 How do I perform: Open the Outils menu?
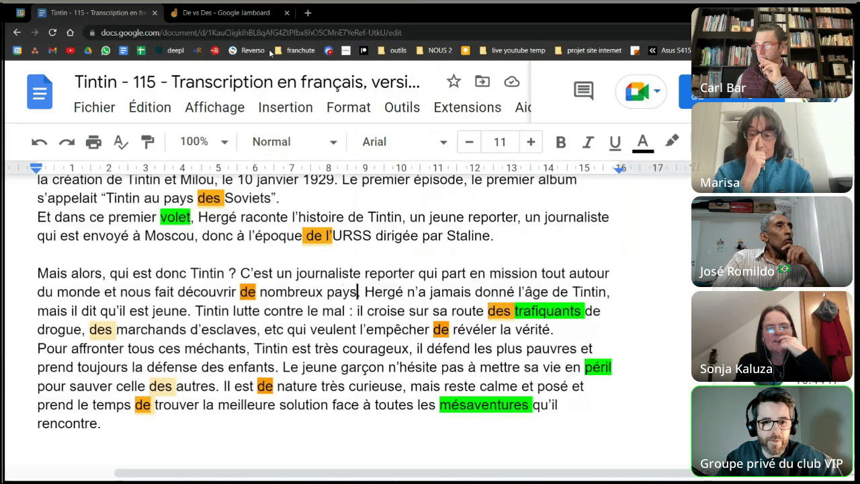[402, 108]
